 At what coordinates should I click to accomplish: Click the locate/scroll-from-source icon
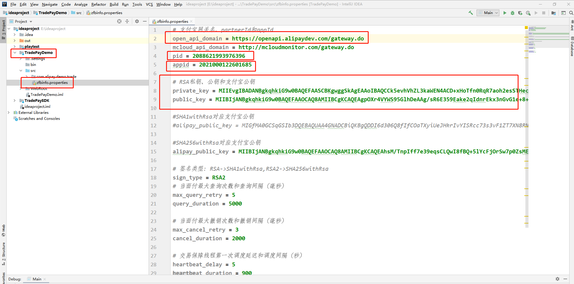pos(119,21)
